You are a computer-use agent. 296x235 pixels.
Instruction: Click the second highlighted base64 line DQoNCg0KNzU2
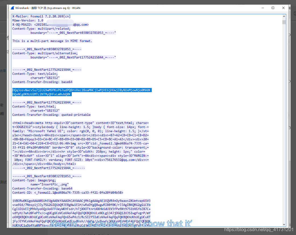(42, 94)
